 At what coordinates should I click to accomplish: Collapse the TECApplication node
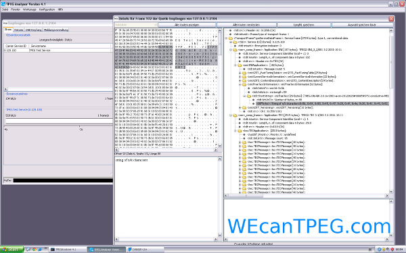[235, 131]
